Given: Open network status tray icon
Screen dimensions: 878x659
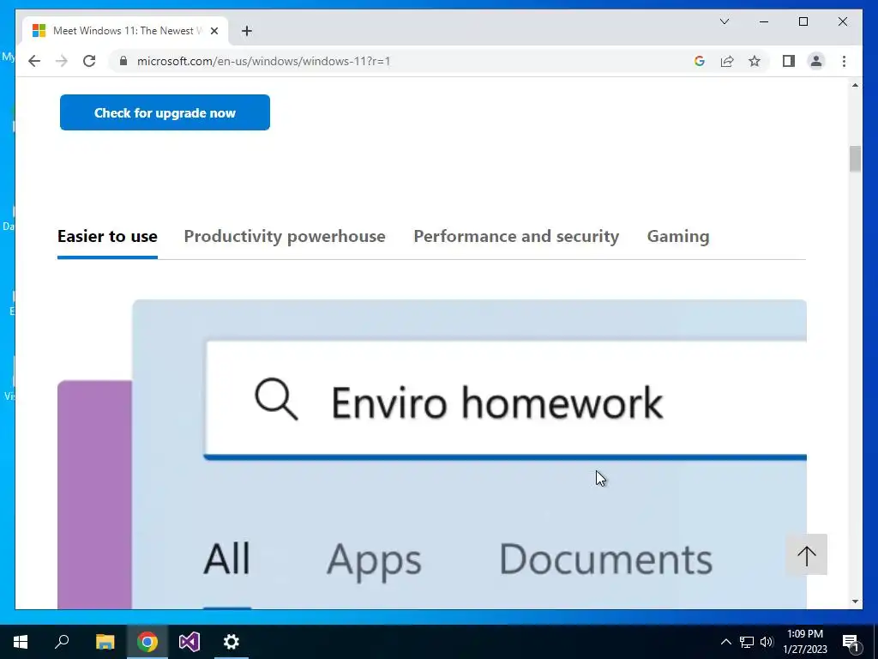Looking at the screenshot, I should point(747,642).
